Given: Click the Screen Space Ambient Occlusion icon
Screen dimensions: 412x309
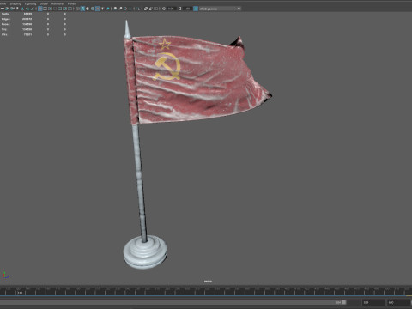Looking at the screenshot, I should click(x=115, y=9).
